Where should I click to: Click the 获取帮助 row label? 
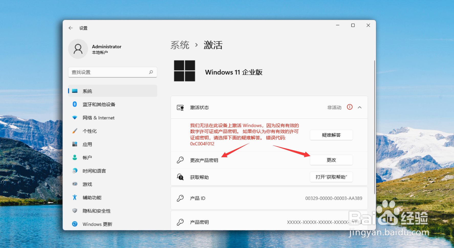tap(199, 177)
